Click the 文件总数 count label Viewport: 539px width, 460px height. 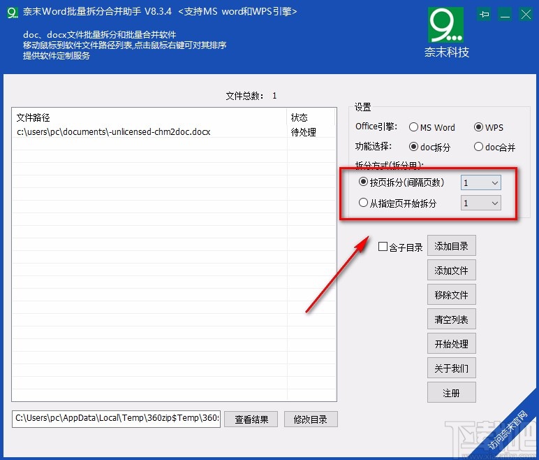click(x=251, y=96)
